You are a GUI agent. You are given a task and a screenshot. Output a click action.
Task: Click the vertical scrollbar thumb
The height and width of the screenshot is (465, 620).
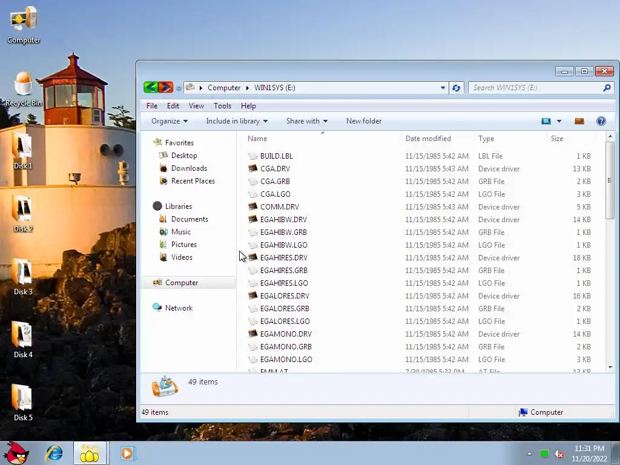coord(610,180)
